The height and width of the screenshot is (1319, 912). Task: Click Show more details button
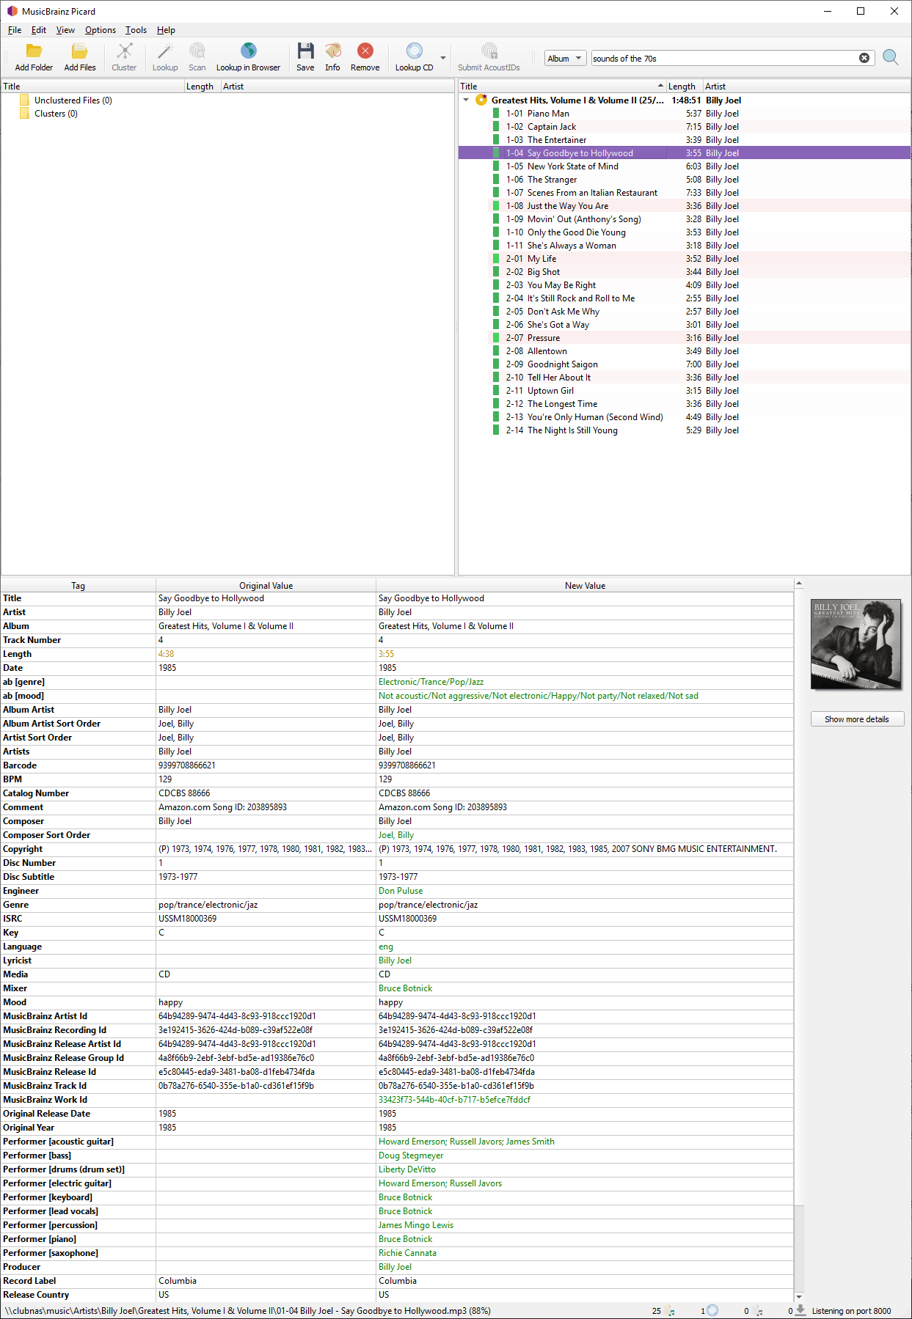(857, 719)
